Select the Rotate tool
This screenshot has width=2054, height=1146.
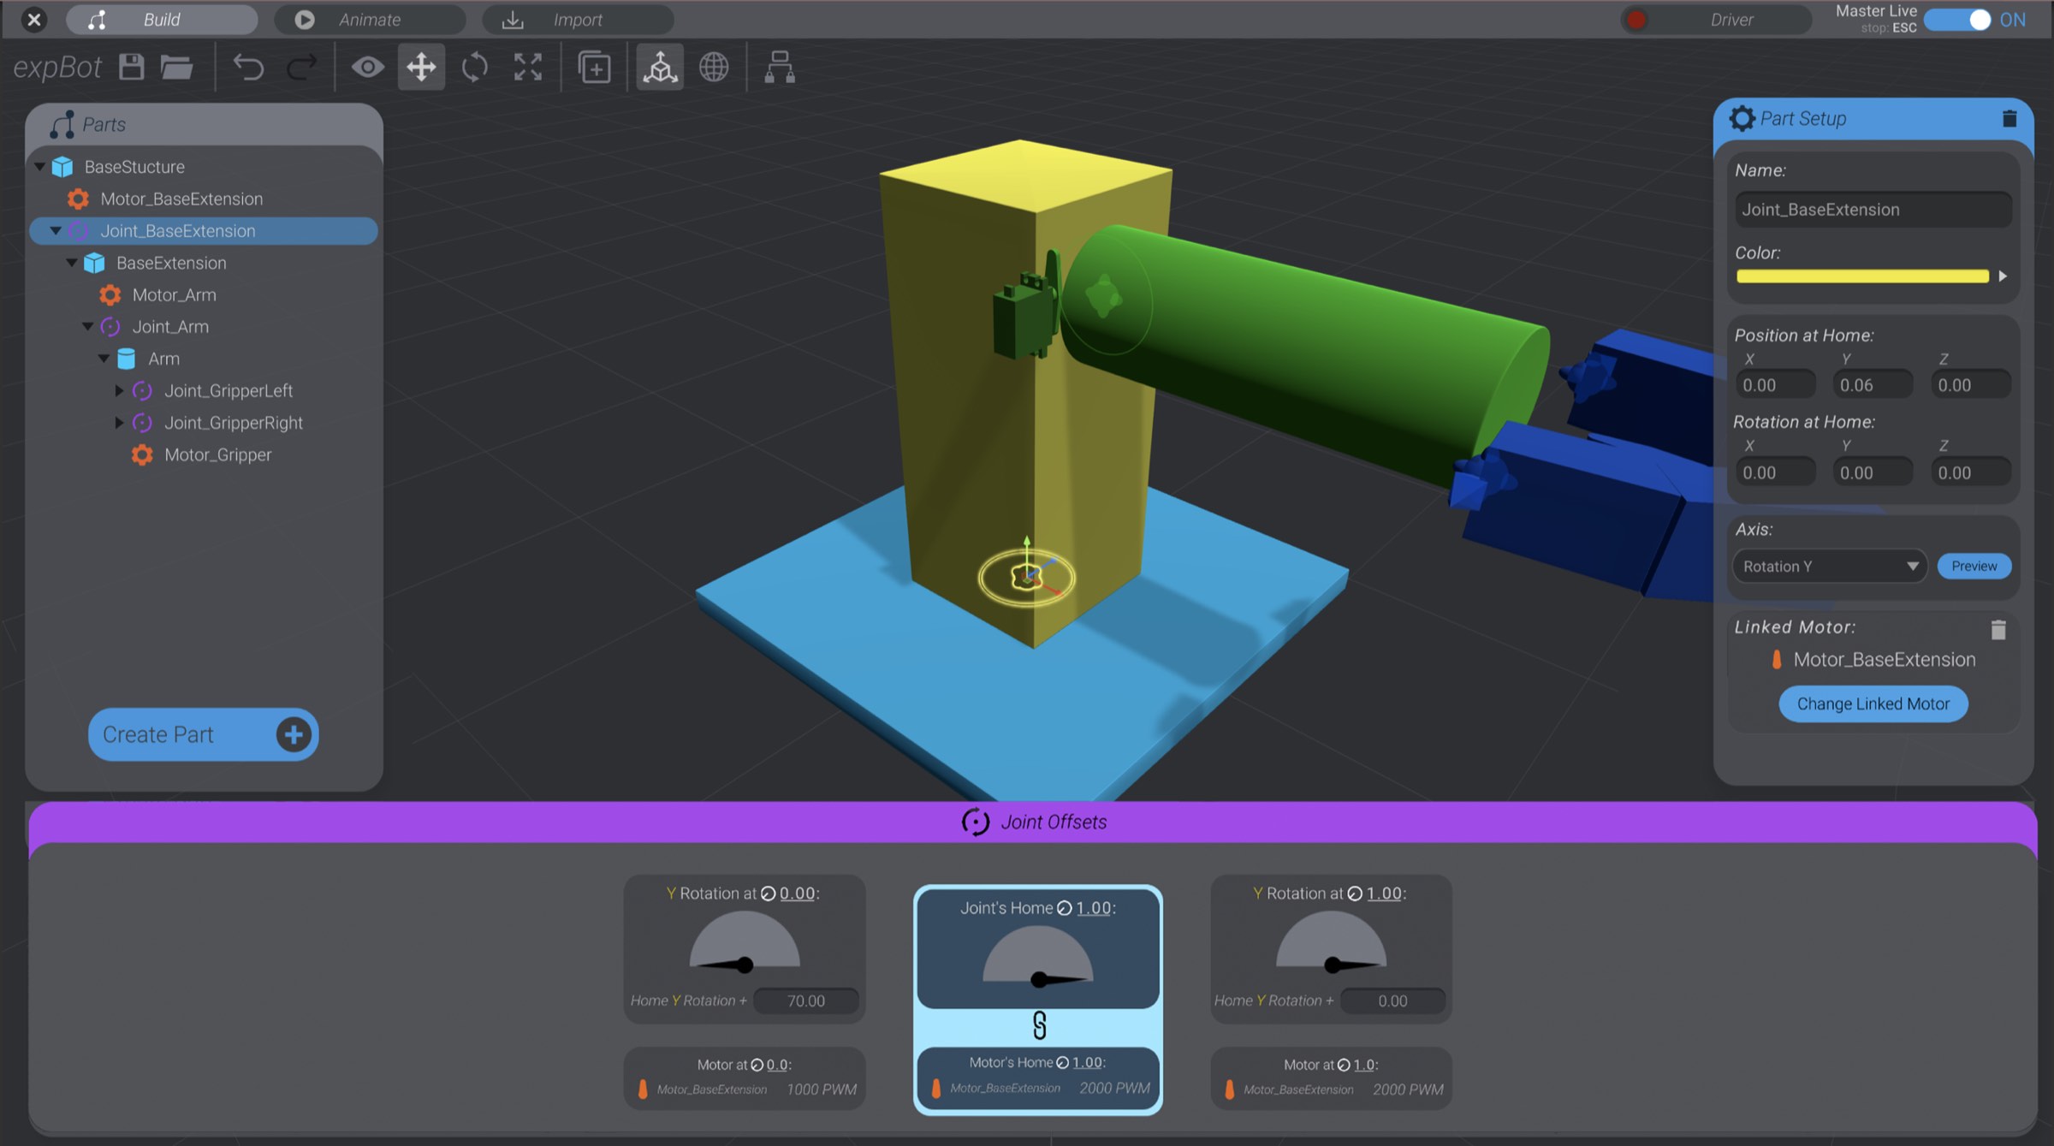(x=474, y=67)
